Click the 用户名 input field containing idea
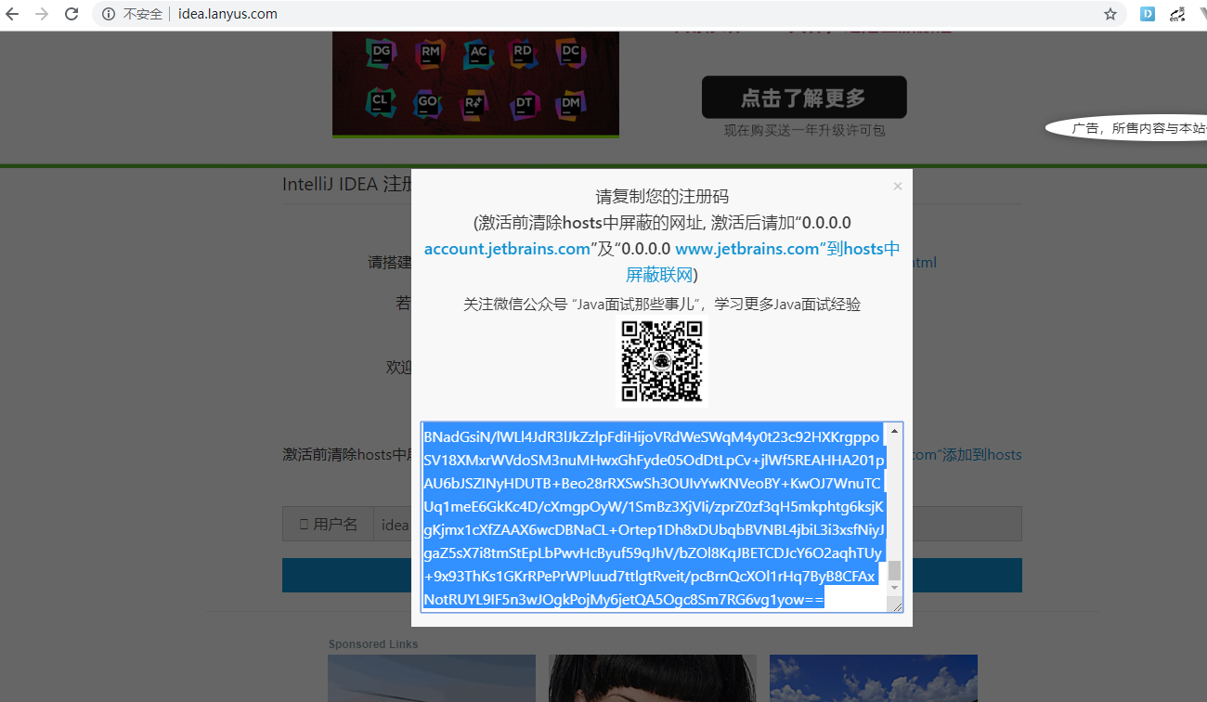This screenshot has width=1207, height=702. [x=697, y=524]
